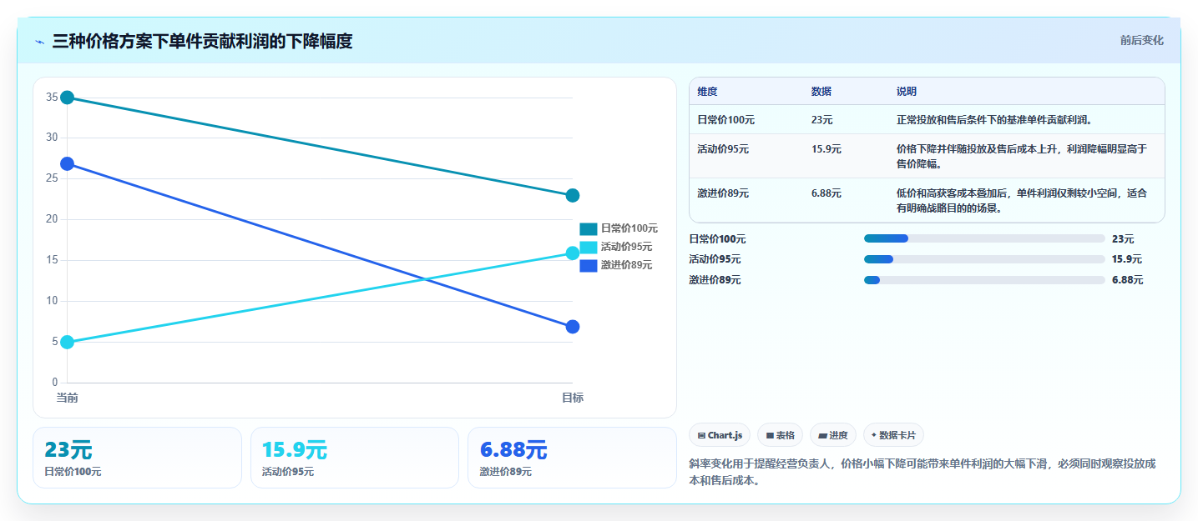The width and height of the screenshot is (1198, 521).
Task: Open the 23元 日常价100元 data card
Action: tap(137, 458)
